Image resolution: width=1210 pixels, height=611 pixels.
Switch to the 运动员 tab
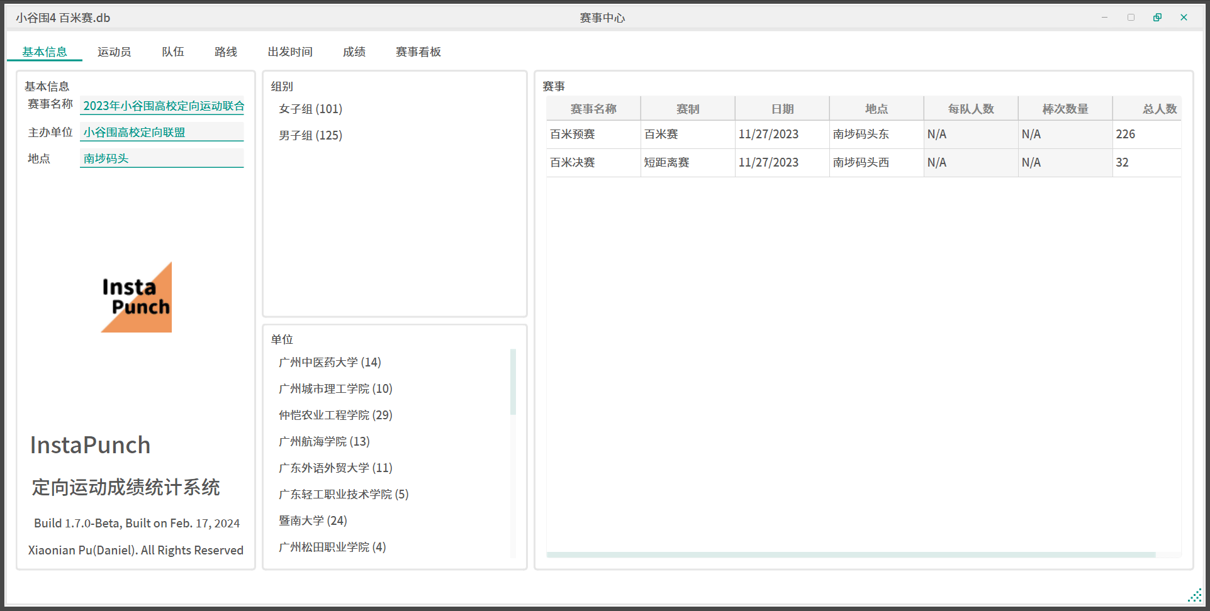pos(114,52)
